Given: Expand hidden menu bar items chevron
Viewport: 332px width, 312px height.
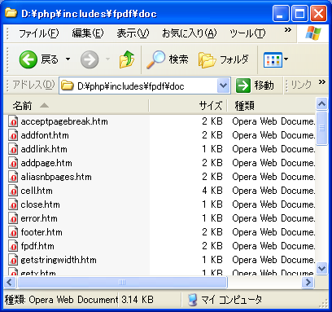Looking at the screenshot, I should [288, 29].
